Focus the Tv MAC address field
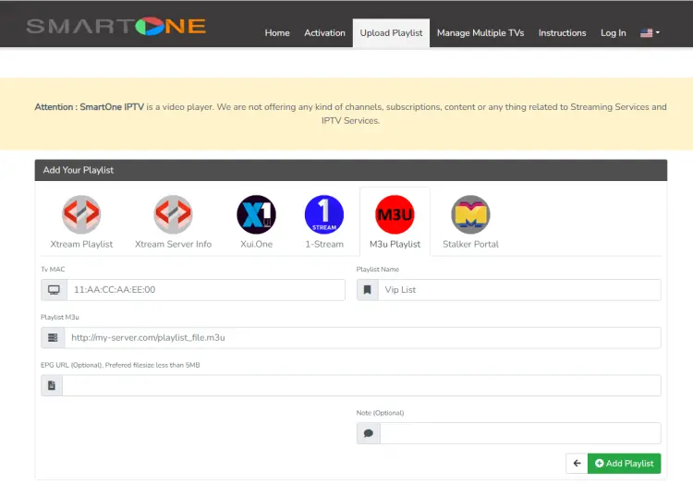693x484 pixels. [x=205, y=290]
